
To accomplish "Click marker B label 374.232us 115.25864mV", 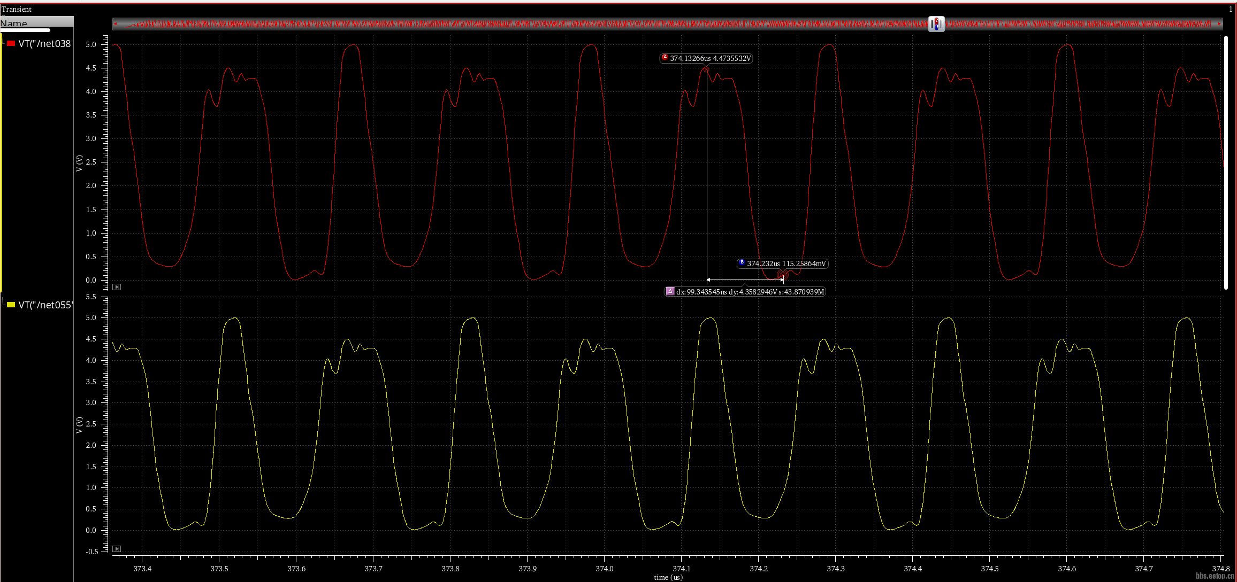I will point(783,263).
